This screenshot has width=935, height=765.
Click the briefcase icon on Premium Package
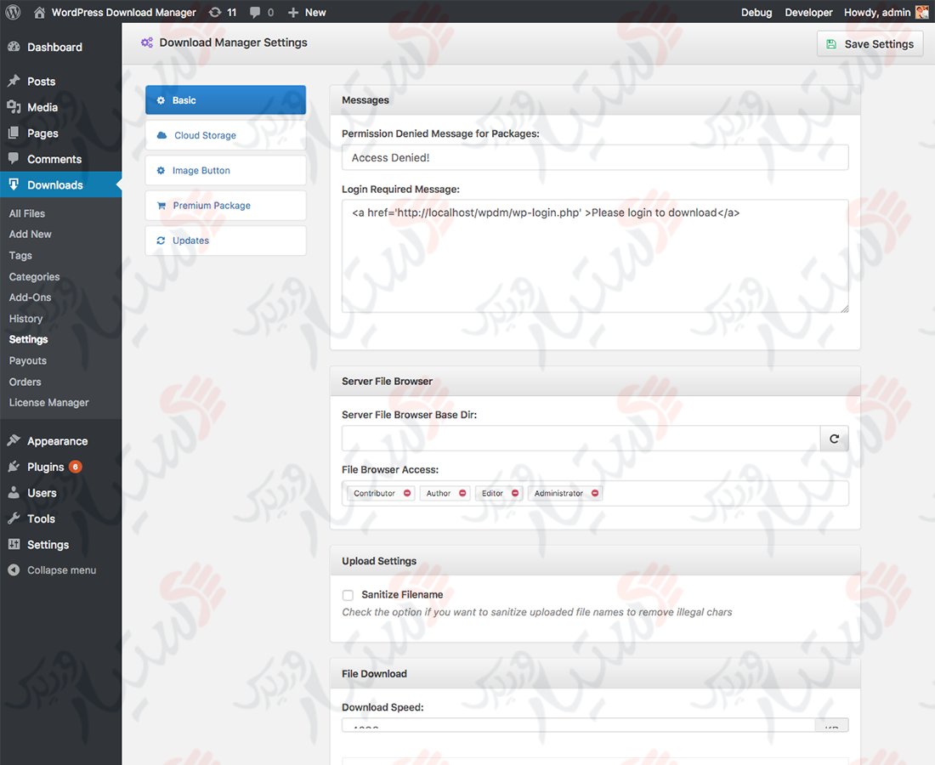pos(162,205)
